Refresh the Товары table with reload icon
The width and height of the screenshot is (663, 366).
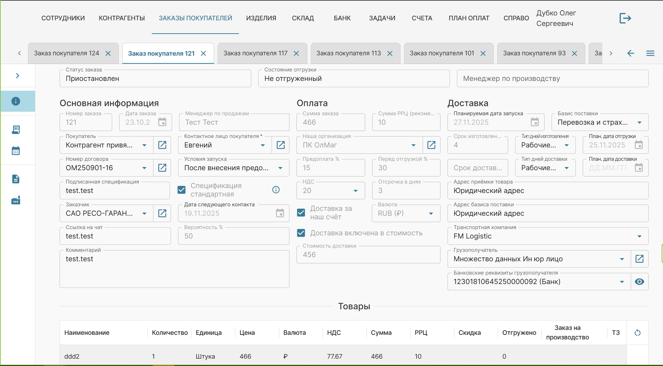click(x=637, y=333)
